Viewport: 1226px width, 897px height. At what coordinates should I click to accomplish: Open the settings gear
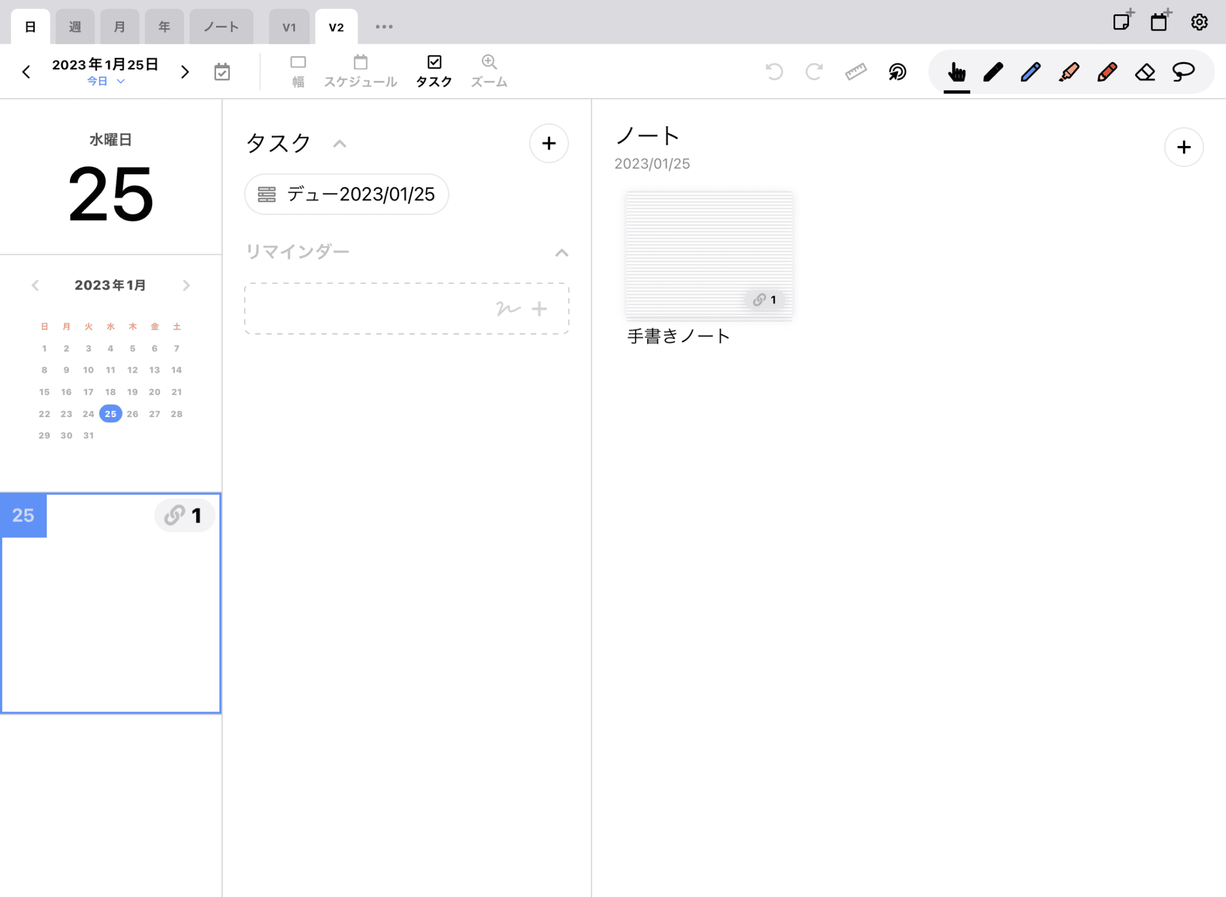tap(1199, 22)
